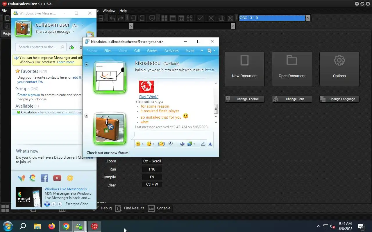The width and height of the screenshot is (372, 232).
Task: Open Chrome from the taskbar
Action: 66,226
